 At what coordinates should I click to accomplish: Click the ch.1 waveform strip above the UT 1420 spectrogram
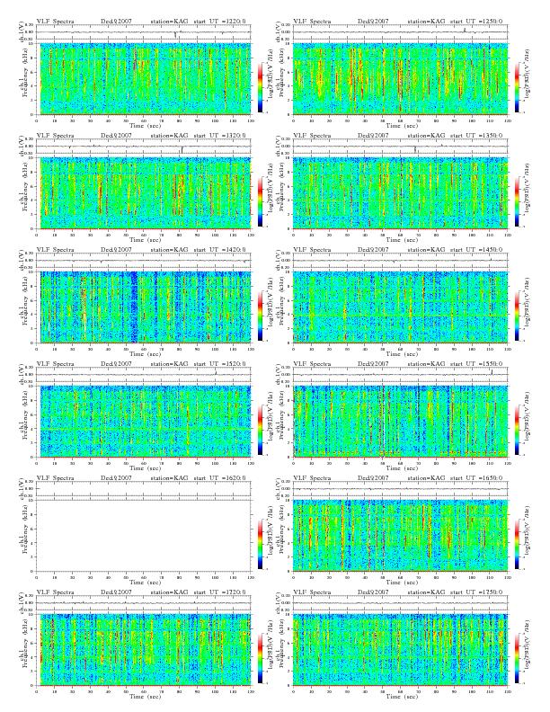click(x=144, y=261)
